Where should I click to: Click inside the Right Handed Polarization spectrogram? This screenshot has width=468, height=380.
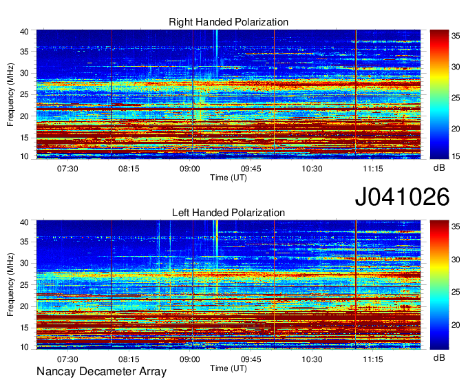tap(228, 94)
